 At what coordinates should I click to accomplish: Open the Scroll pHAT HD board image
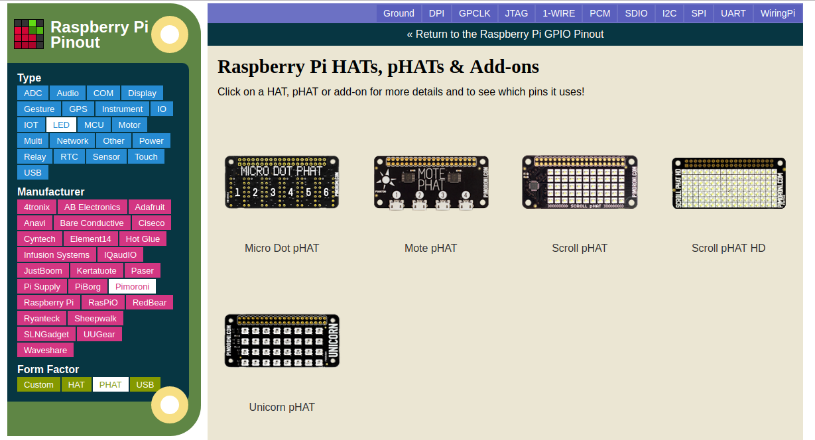pos(728,184)
